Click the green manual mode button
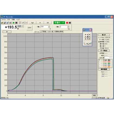 (59, 23)
